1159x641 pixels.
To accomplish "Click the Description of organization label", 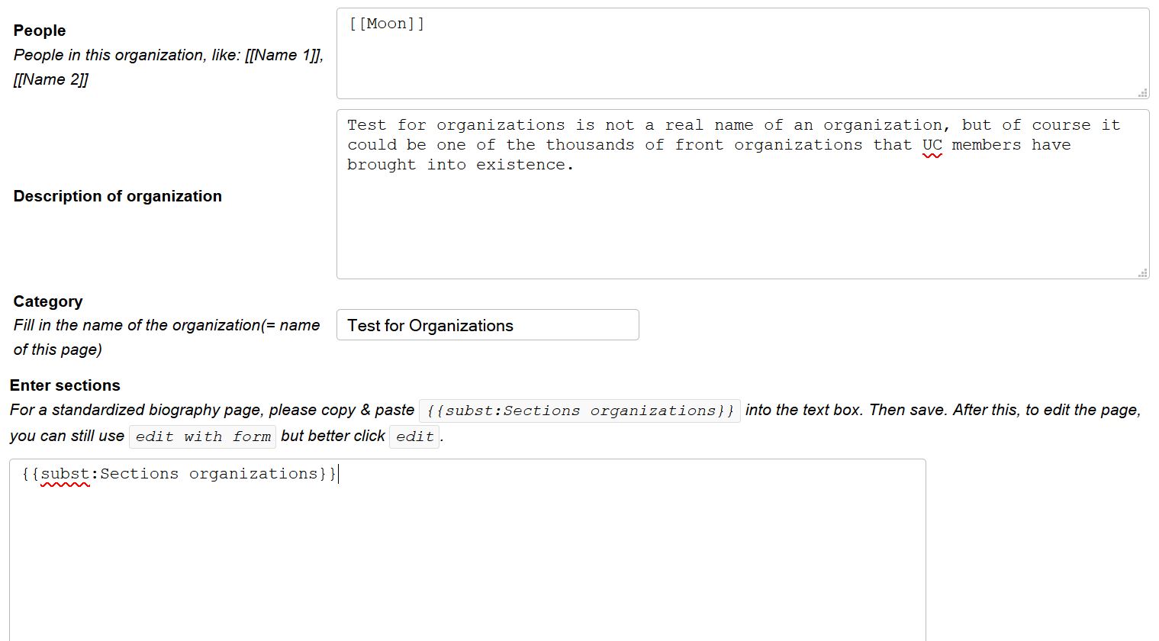I will [x=118, y=196].
